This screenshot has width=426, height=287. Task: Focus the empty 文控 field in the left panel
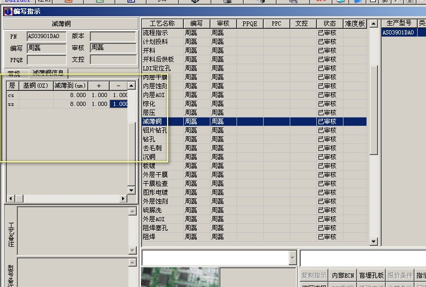tap(113, 59)
